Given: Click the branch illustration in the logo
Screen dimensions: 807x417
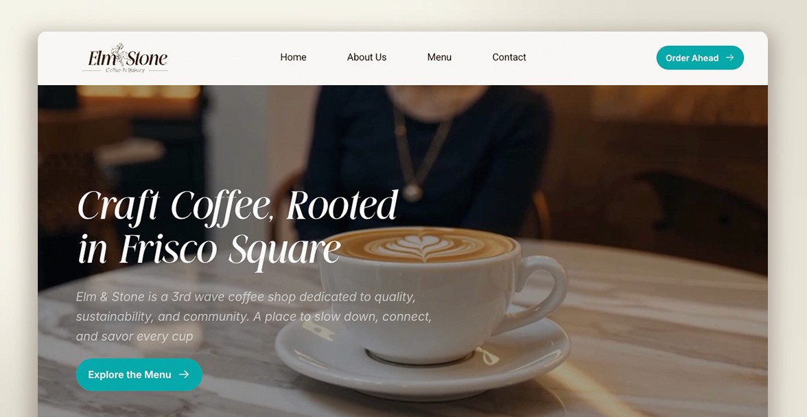Looking at the screenshot, I should coord(118,51).
